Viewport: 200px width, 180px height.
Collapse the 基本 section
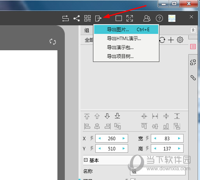[86, 160]
